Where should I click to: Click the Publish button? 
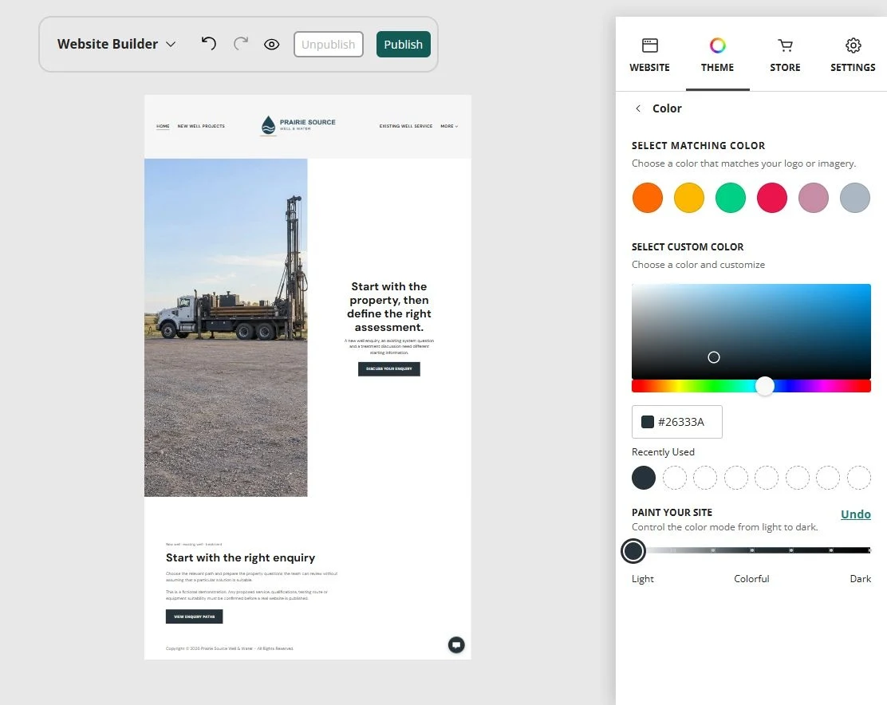point(404,44)
